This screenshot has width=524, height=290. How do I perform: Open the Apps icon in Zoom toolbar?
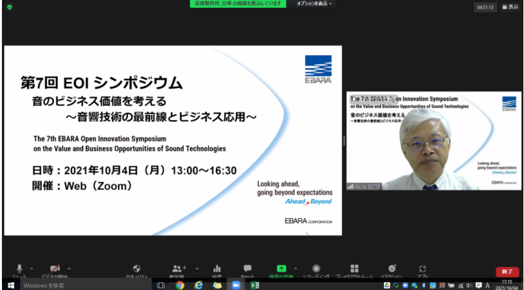[422, 269]
